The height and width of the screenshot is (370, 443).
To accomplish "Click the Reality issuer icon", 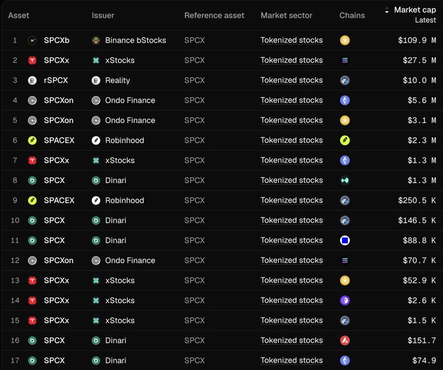I will [x=96, y=81].
